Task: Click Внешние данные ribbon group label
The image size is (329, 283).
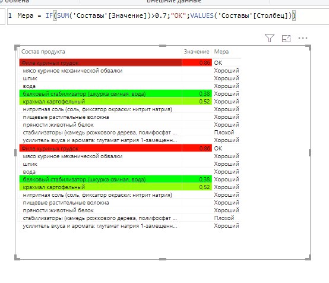Action: tap(174, 1)
